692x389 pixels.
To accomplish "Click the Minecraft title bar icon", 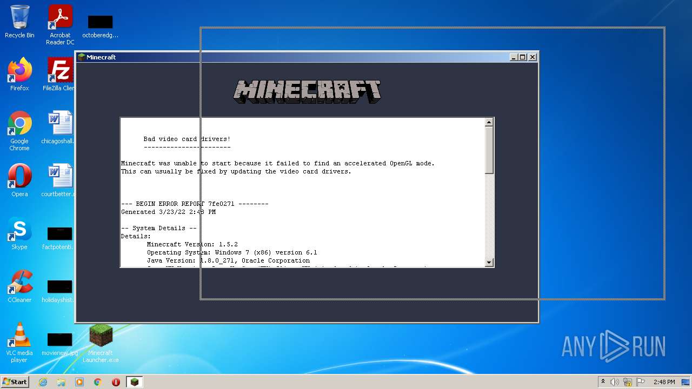I will [x=82, y=57].
